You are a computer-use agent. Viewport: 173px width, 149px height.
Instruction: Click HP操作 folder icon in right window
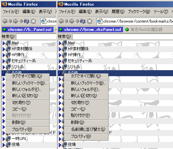click(65, 55)
